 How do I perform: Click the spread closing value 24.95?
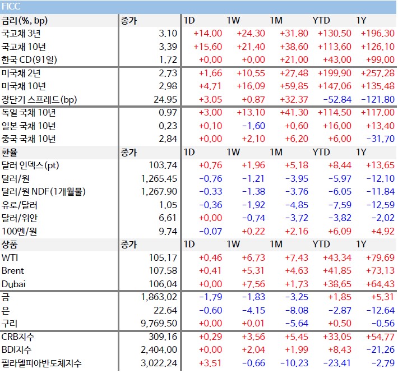pyautogui.click(x=165, y=99)
